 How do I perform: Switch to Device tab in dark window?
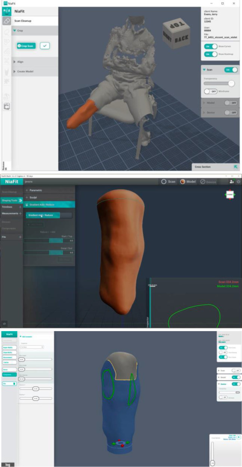point(208,182)
